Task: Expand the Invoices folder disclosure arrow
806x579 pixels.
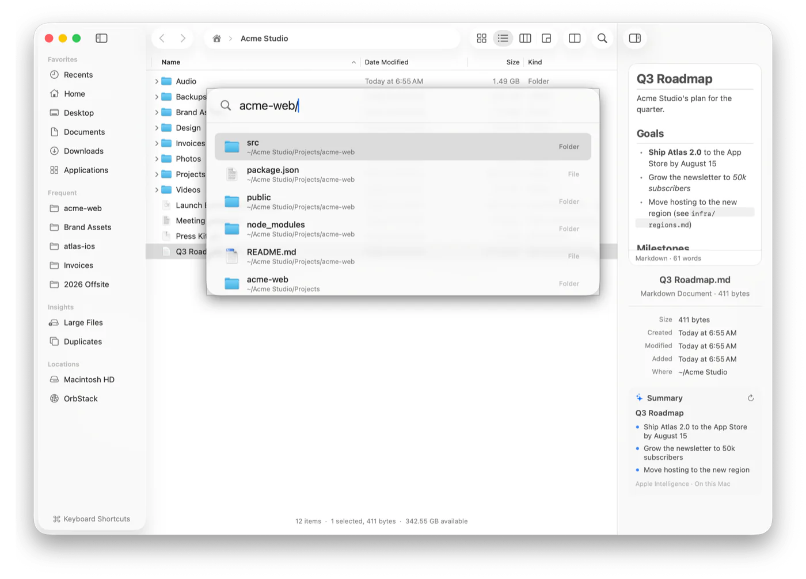Action: (157, 143)
